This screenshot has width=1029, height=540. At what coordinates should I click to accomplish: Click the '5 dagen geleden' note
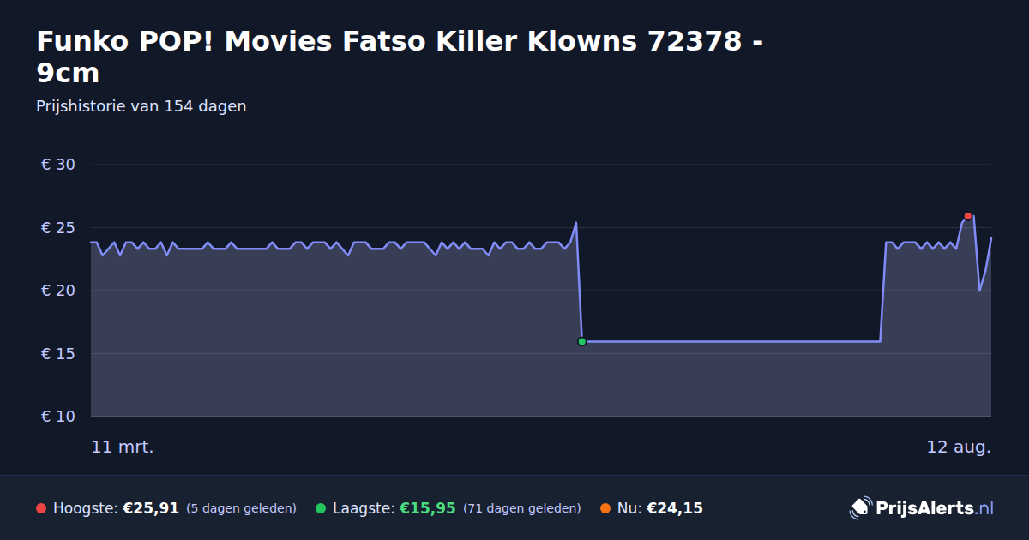pos(241,508)
